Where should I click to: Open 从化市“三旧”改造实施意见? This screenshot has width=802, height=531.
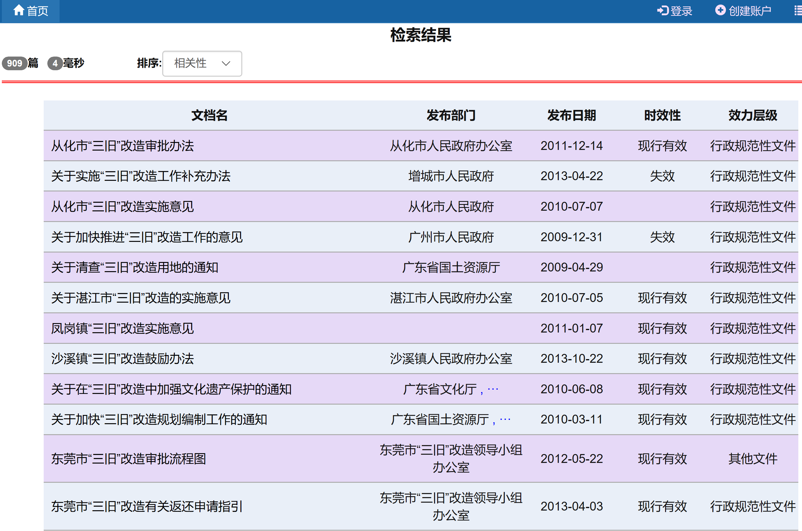122,207
